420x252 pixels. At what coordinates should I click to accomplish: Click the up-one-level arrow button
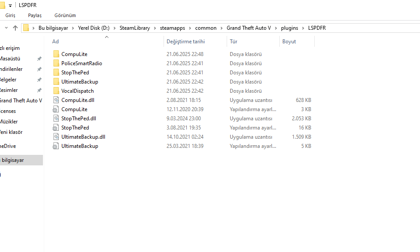[15, 28]
